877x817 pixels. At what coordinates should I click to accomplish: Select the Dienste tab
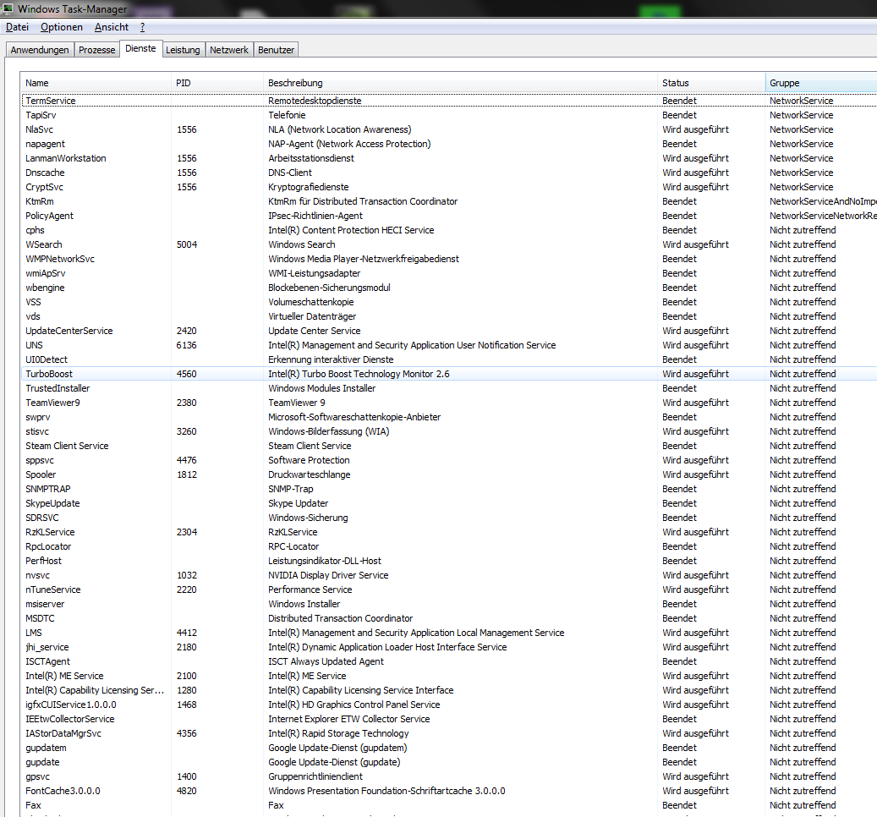point(140,49)
